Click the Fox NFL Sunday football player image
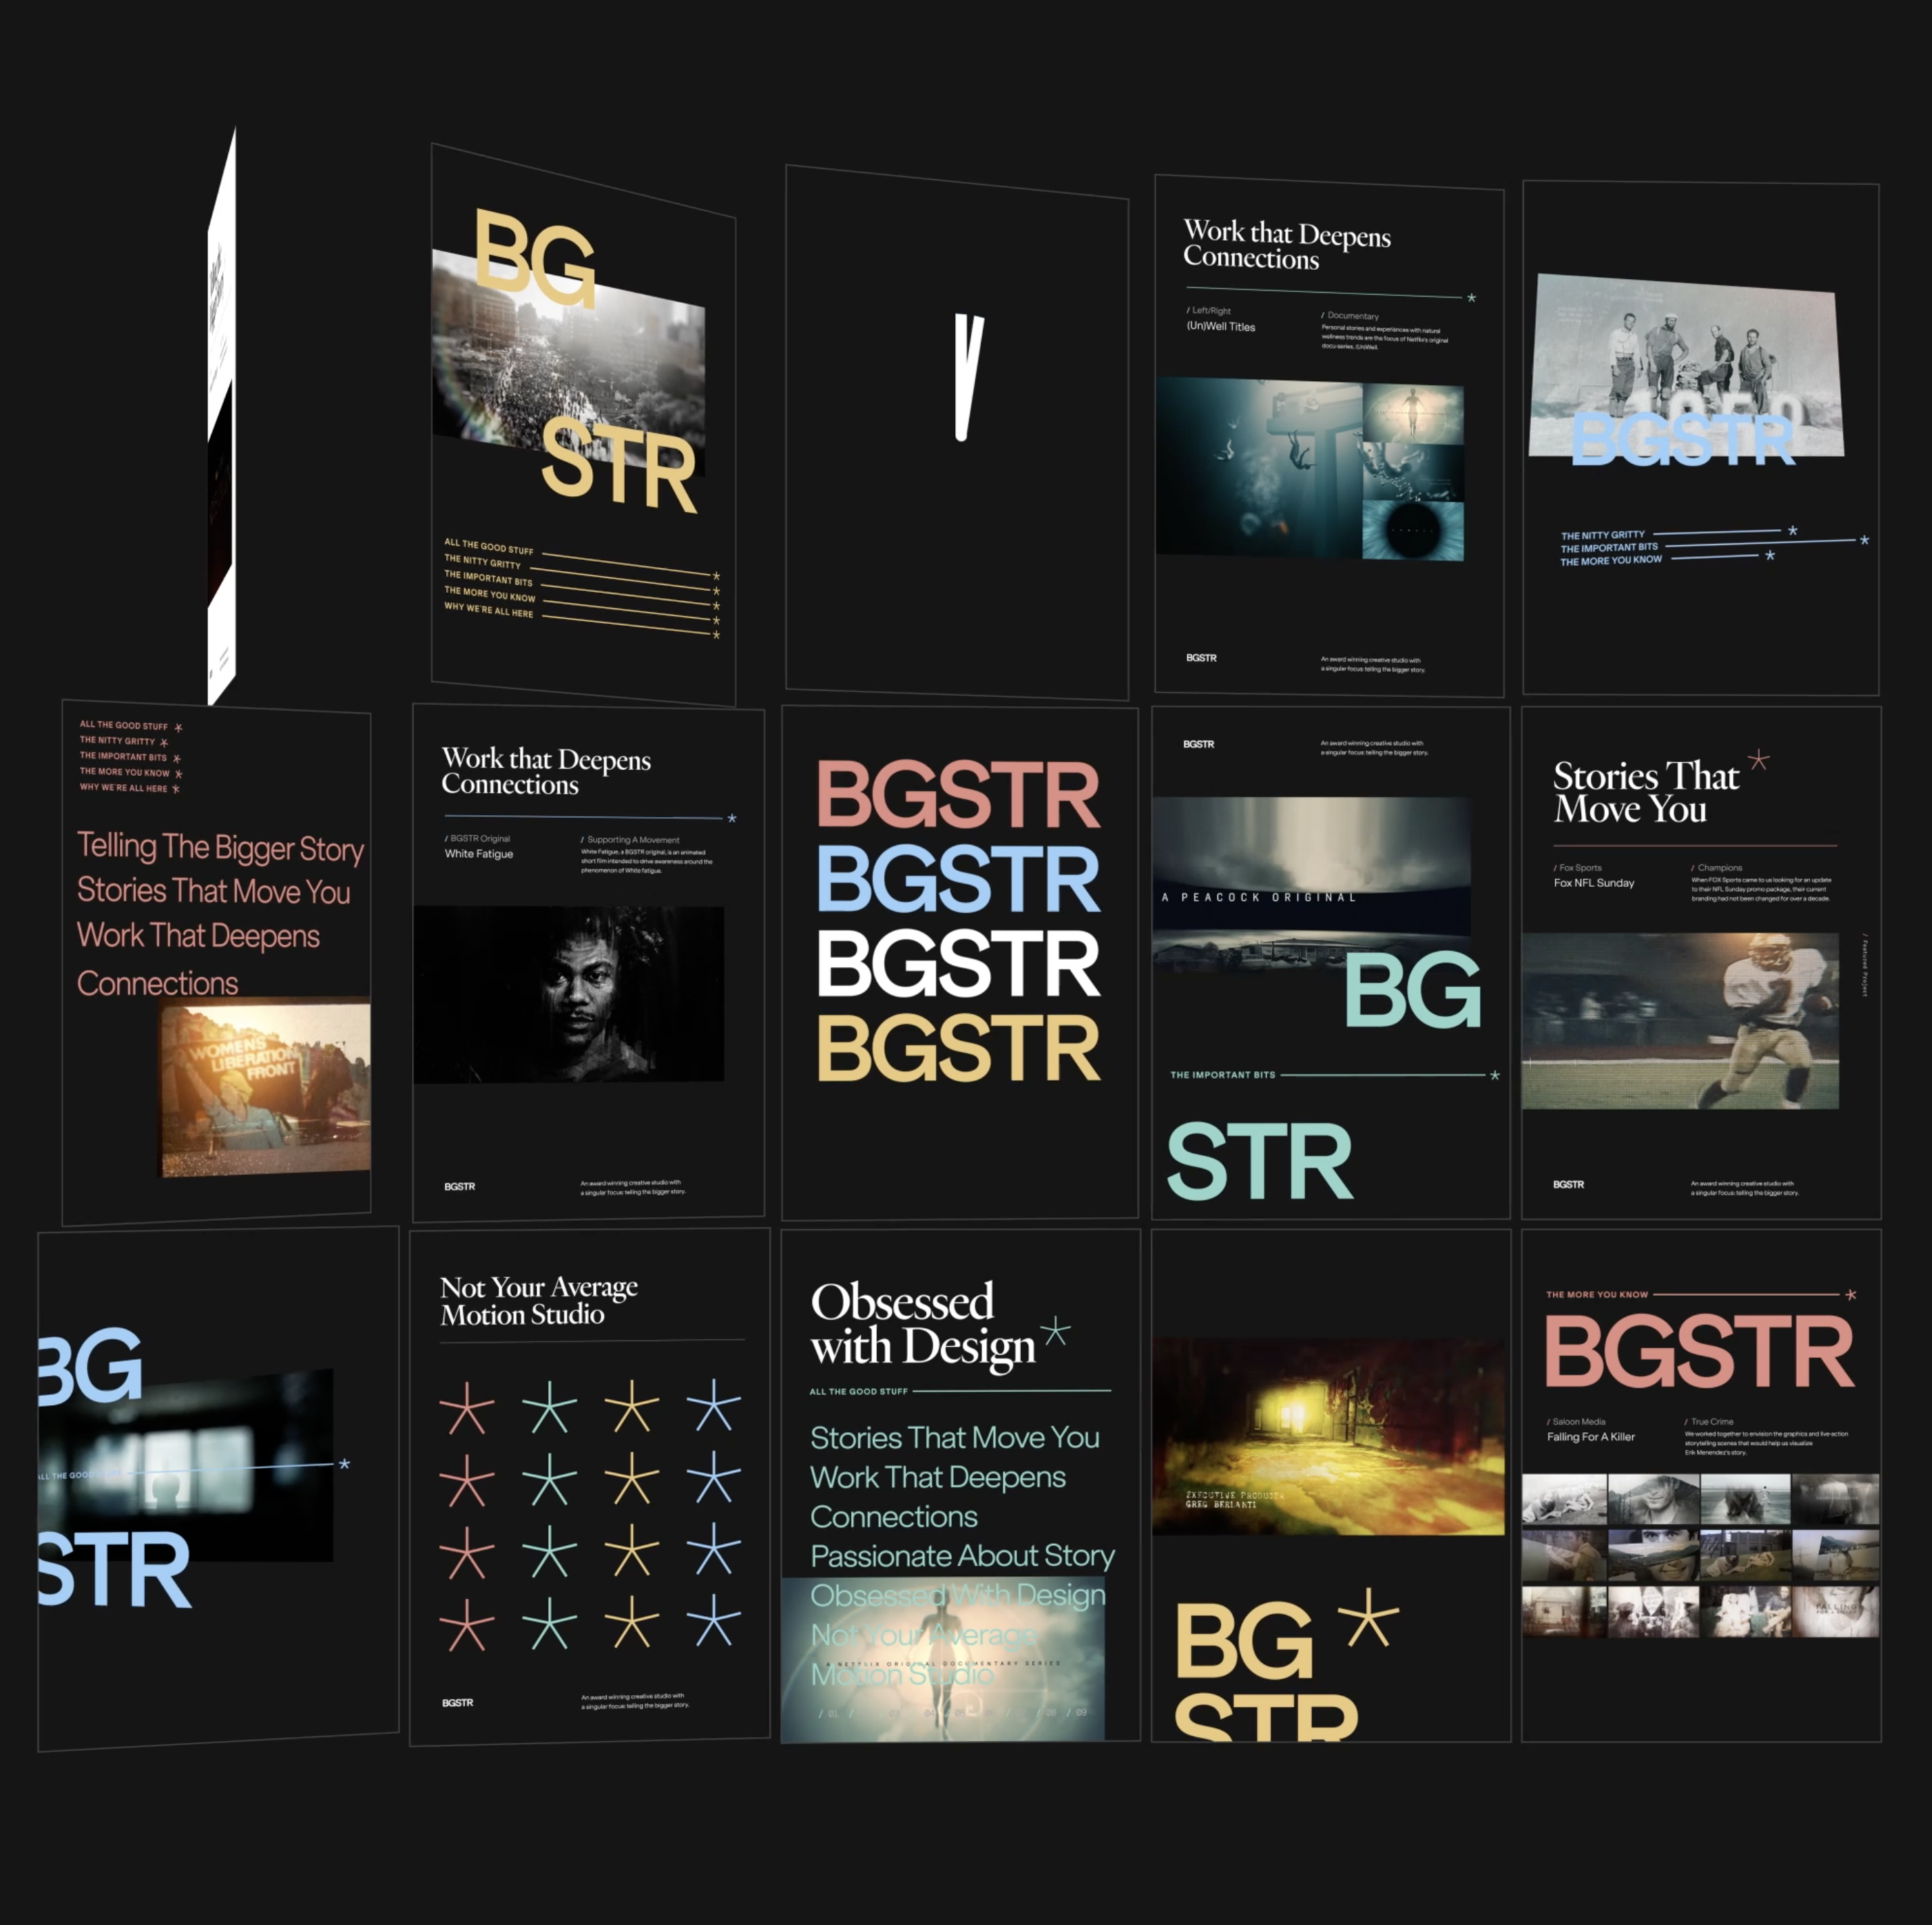This screenshot has height=1925, width=1932. (x=1680, y=1020)
